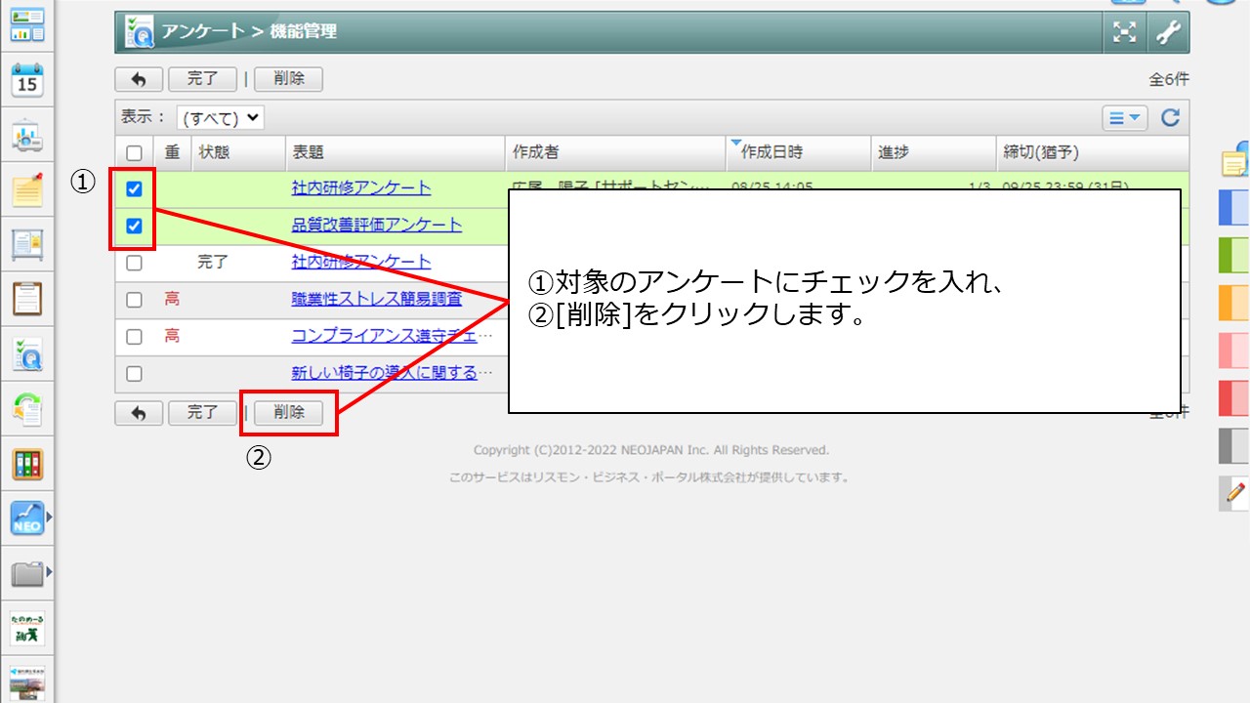Click the 全6件 count above the table
Viewport: 1250px width, 703px height.
[x=1170, y=80]
